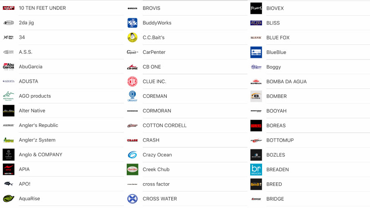This screenshot has width=370, height=208.
Task: Go to Angler's Republic brand page
Action: click(38, 125)
